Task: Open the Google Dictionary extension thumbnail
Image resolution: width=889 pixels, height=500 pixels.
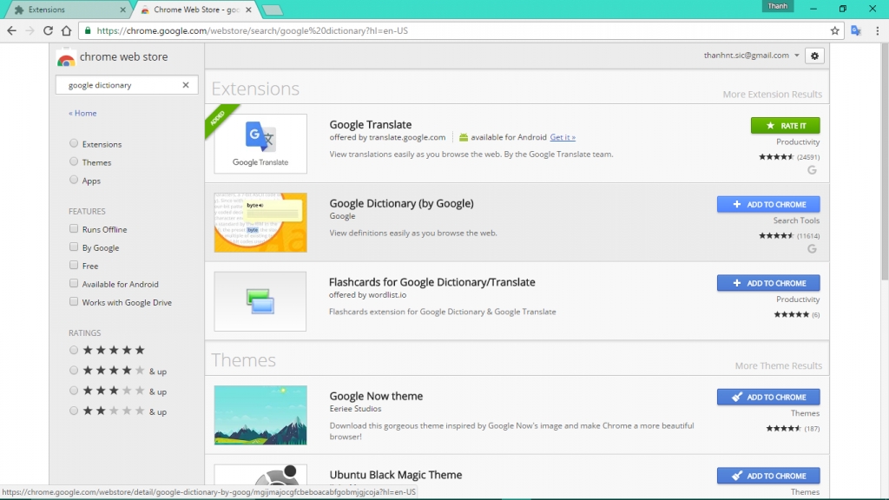Action: point(260,222)
